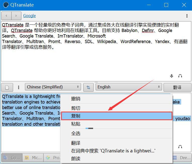The height and width of the screenshot is (164, 192).
Task: Choose 翻译 in the context menu
Action: [117, 143]
